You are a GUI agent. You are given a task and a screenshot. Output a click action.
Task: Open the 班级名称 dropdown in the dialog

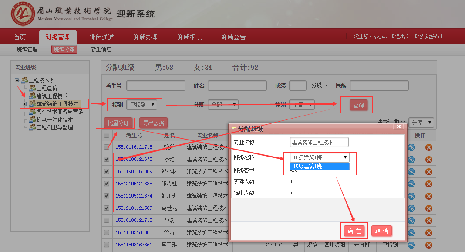[319, 157]
